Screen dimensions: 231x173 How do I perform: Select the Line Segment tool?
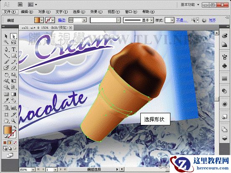(6, 56)
